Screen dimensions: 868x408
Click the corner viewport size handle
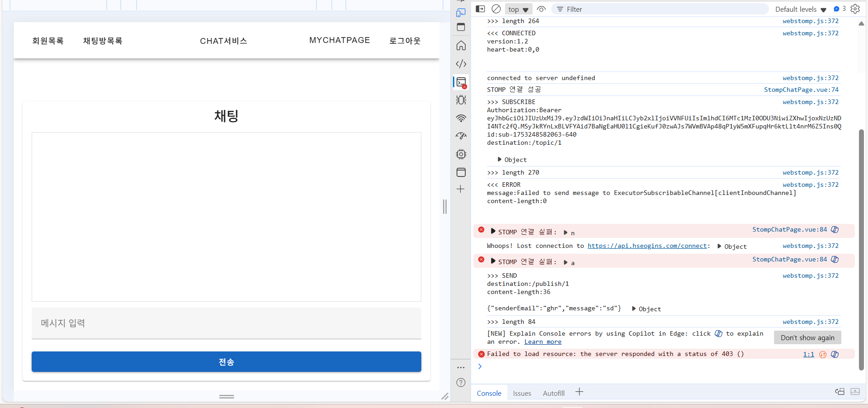point(445,397)
